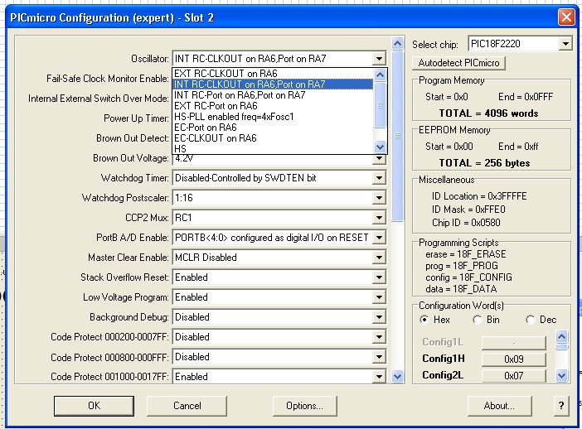The image size is (582, 429).
Task: Click the oscillator list scrollbar thumb
Action: pyautogui.click(x=380, y=105)
